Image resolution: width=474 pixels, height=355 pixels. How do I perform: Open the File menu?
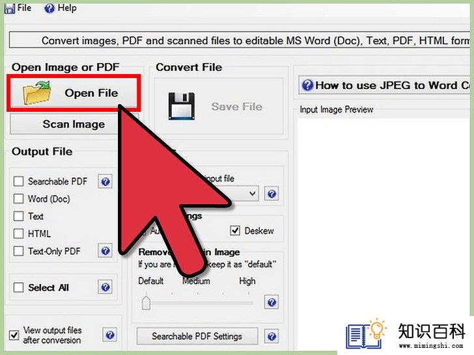click(18, 8)
